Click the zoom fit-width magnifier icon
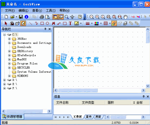Screen dimensions: 150x125 [120, 17]
